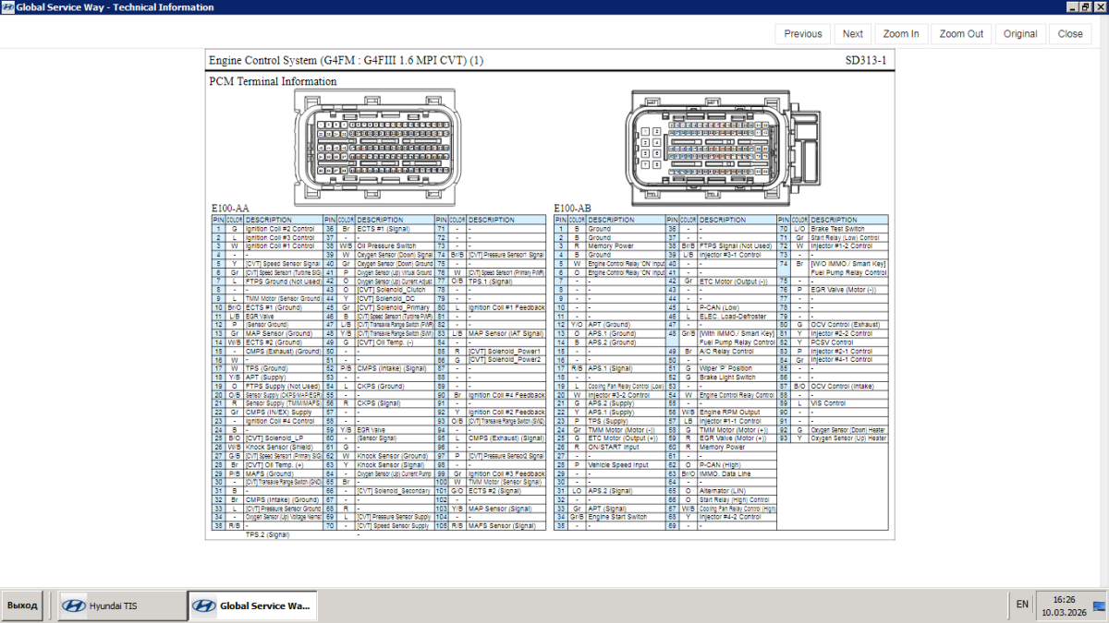Go to the Next page
This screenshot has height=623, width=1109.
pyautogui.click(x=852, y=34)
